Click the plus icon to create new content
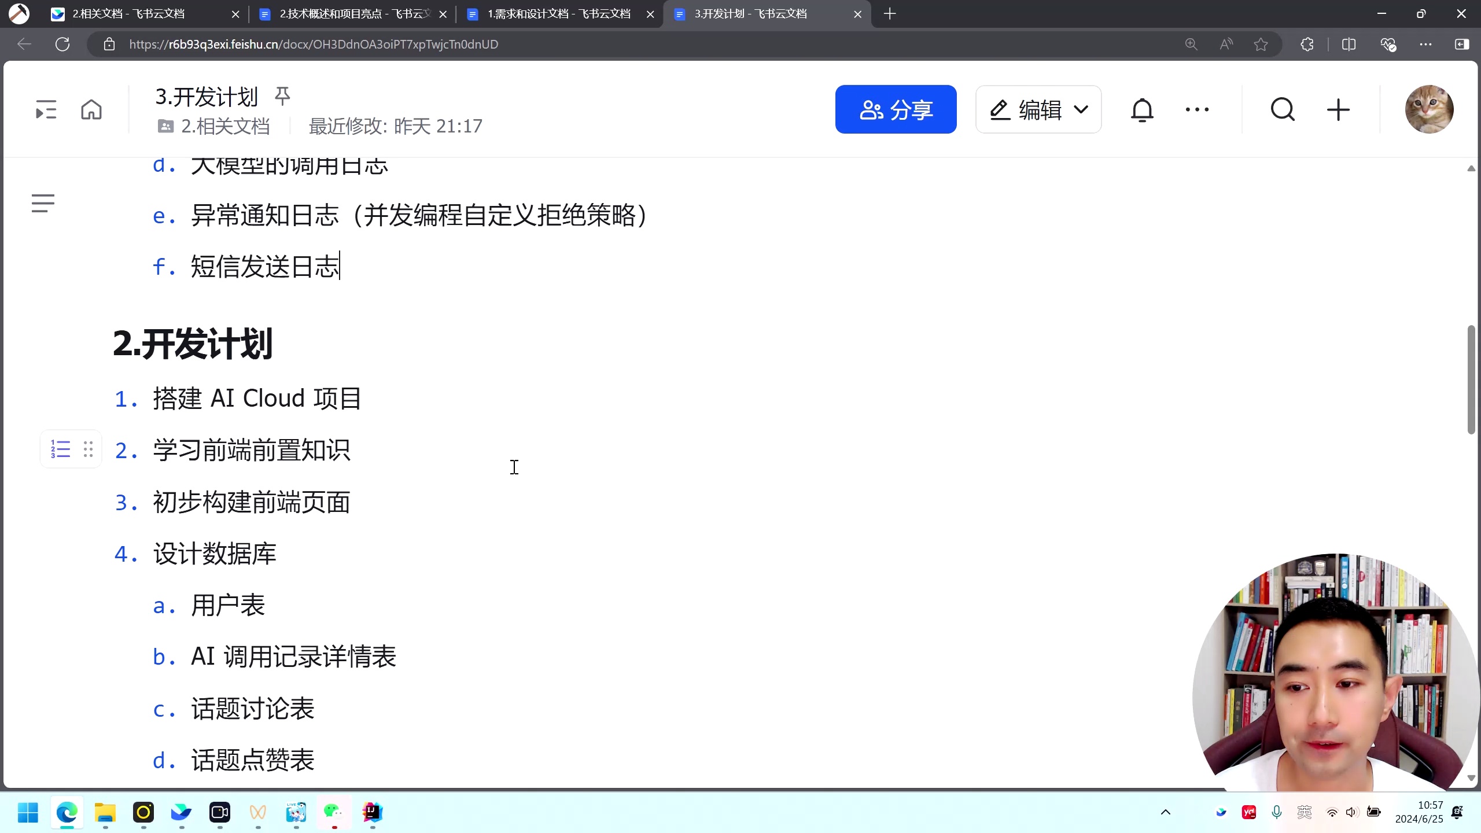 coord(1339,109)
